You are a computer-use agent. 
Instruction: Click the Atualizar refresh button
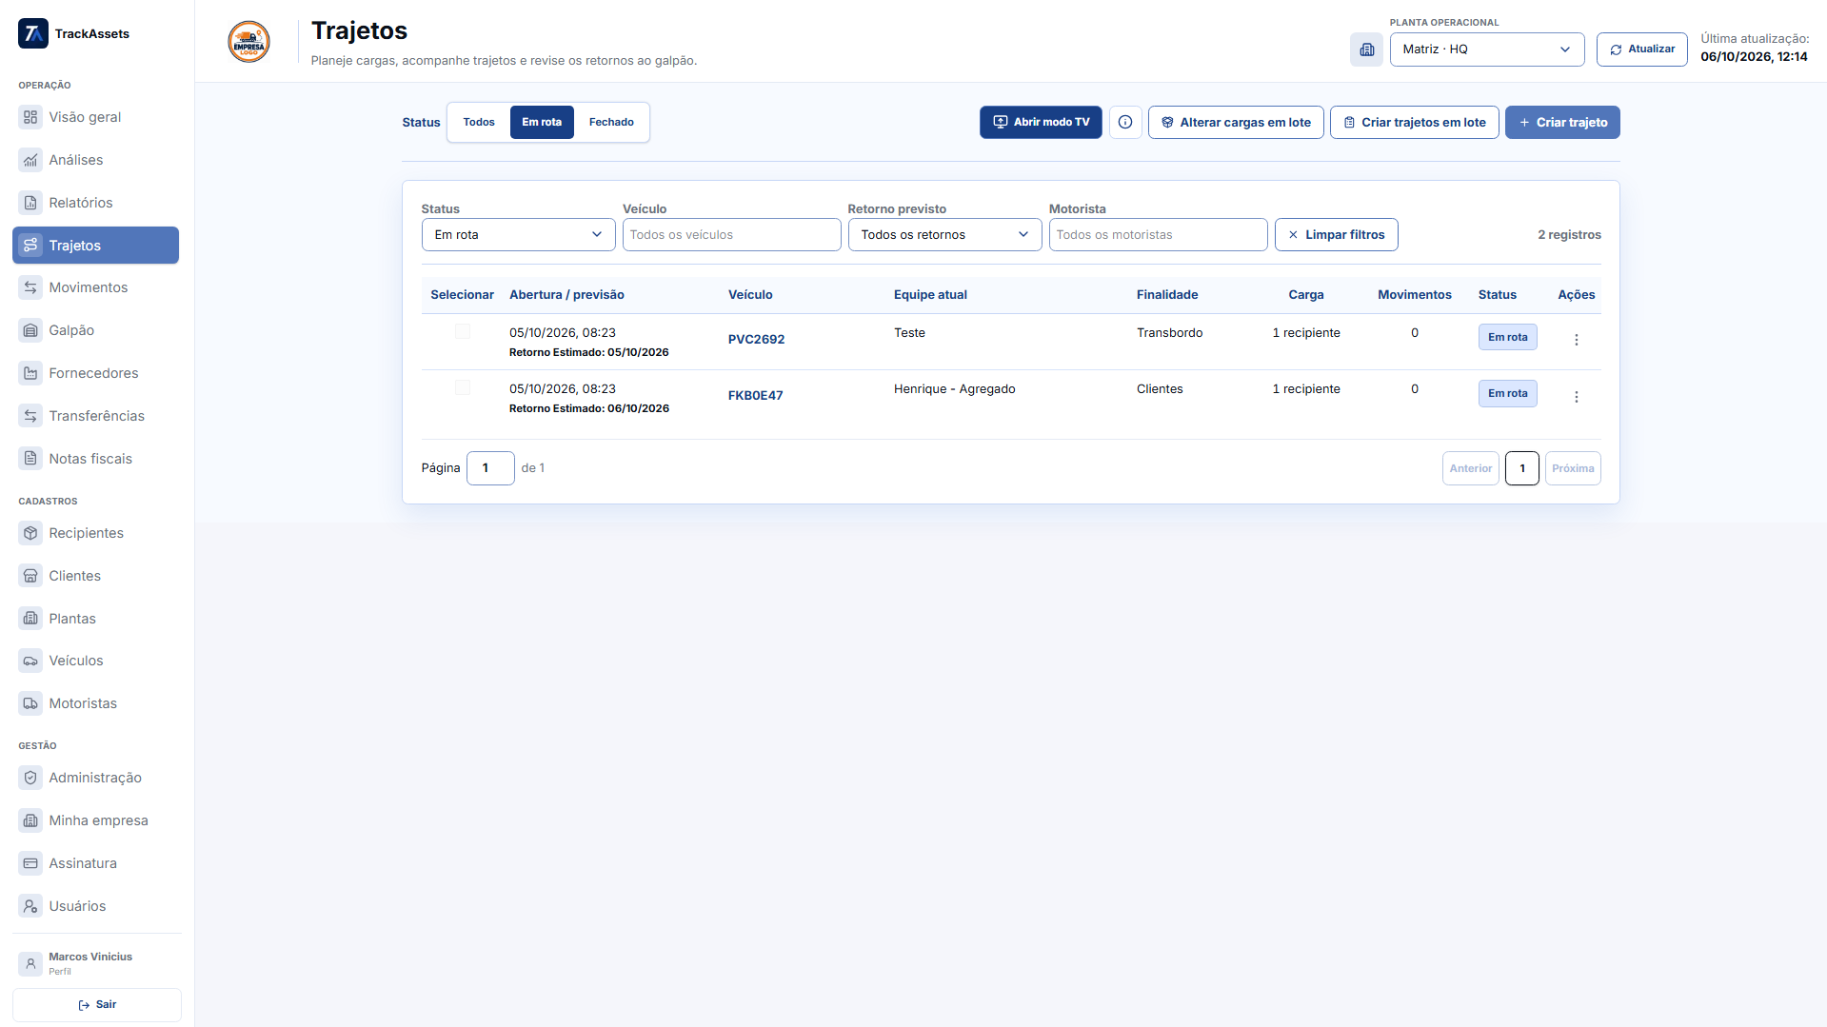click(1642, 49)
